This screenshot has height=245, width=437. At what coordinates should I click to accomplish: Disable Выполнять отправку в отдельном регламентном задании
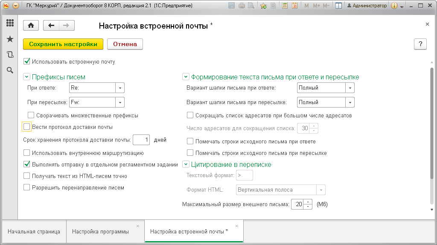(27, 164)
